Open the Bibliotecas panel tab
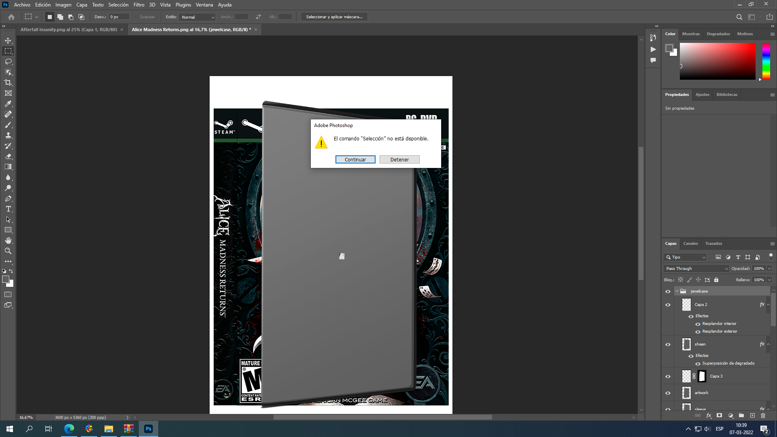Image resolution: width=777 pixels, height=437 pixels. [x=727, y=95]
